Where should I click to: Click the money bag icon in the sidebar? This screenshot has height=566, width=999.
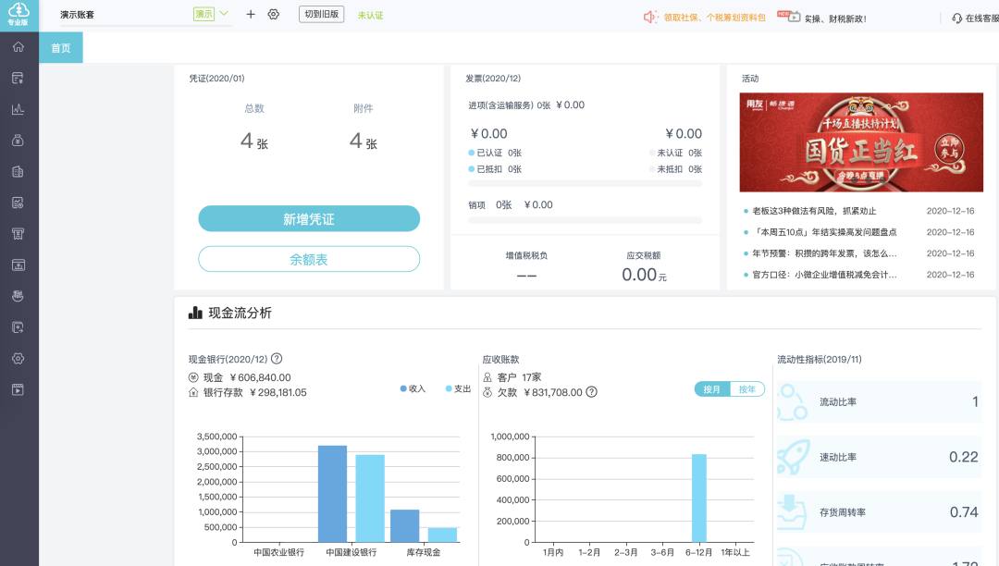click(x=18, y=141)
